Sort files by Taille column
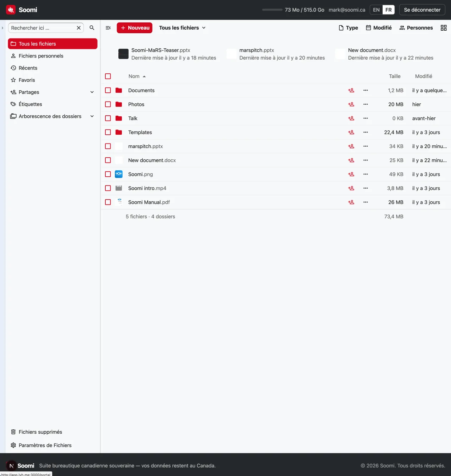 (x=395, y=76)
